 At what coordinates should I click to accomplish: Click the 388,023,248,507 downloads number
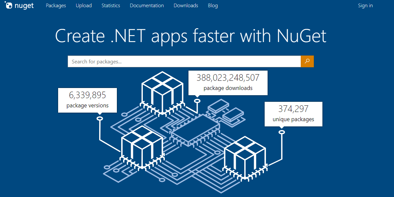click(228, 78)
